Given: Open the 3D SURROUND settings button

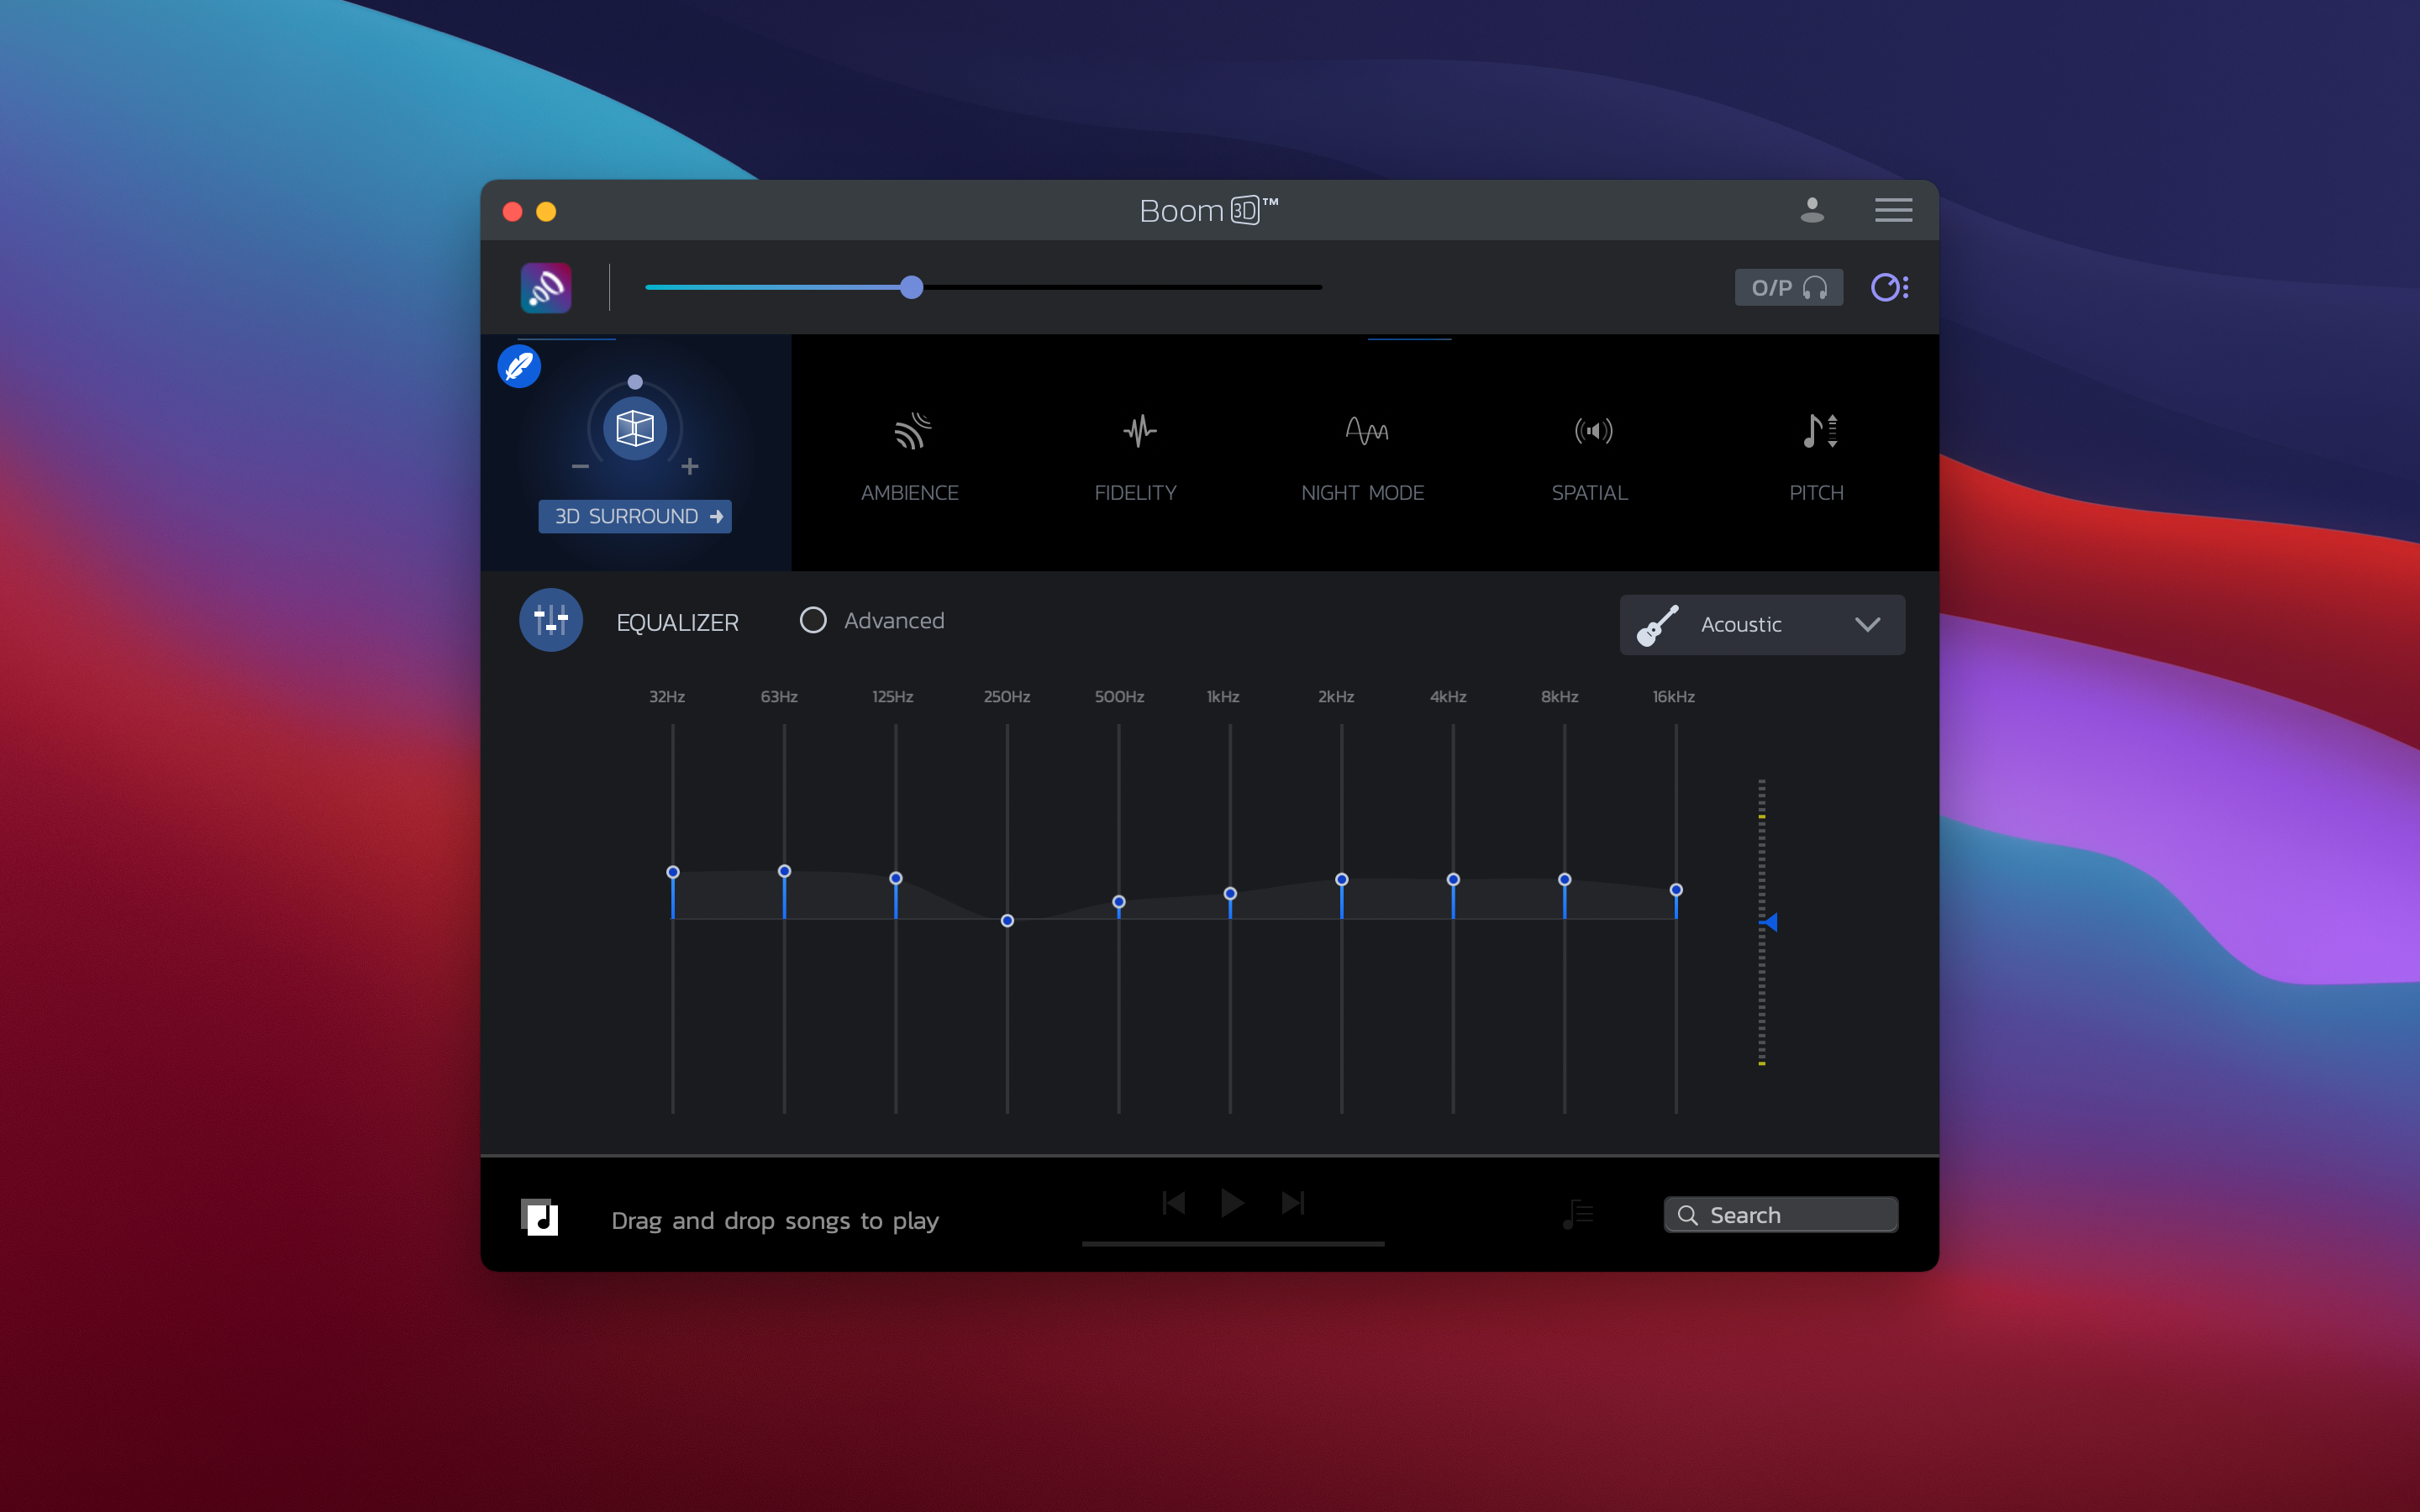Looking at the screenshot, I should tap(635, 516).
